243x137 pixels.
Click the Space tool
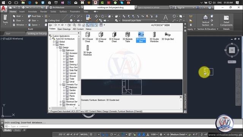click(34, 25)
